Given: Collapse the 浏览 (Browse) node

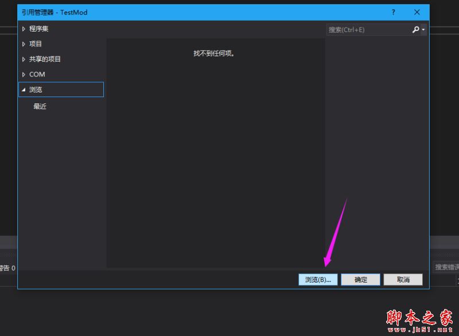Looking at the screenshot, I should pyautogui.click(x=24, y=90).
